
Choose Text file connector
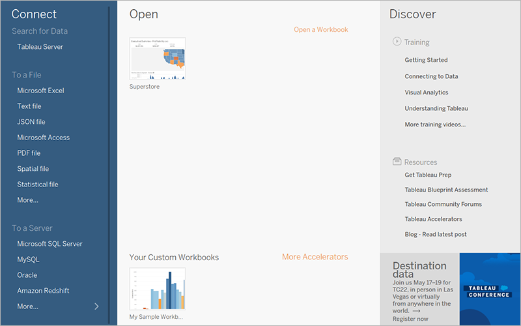29,106
